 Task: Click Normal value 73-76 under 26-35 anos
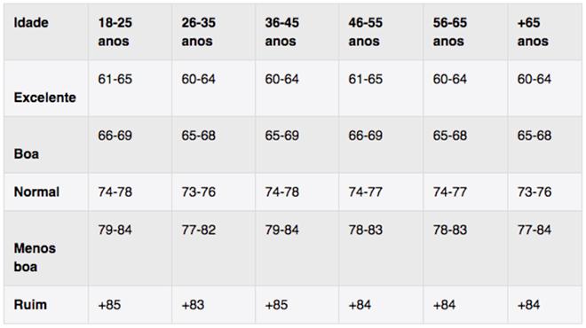click(199, 191)
